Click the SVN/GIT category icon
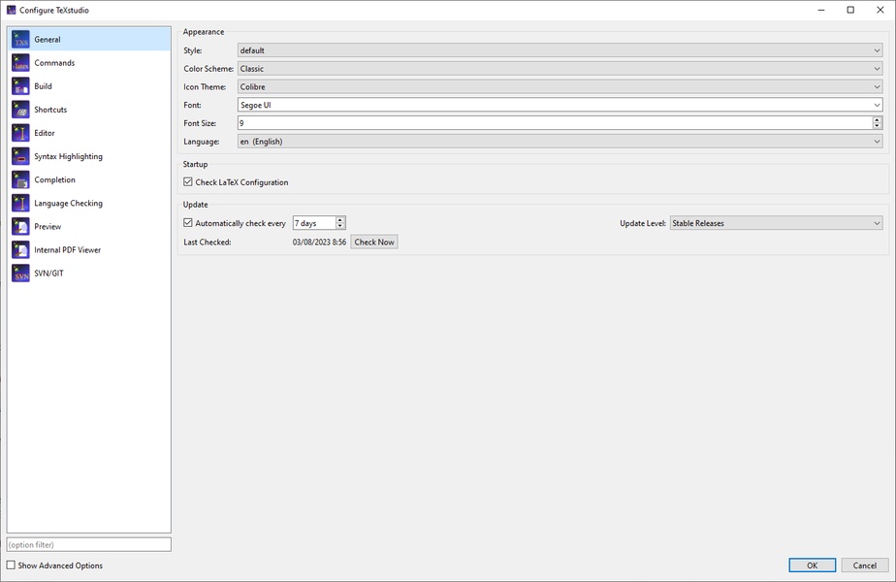This screenshot has height=582, width=896. 20,274
